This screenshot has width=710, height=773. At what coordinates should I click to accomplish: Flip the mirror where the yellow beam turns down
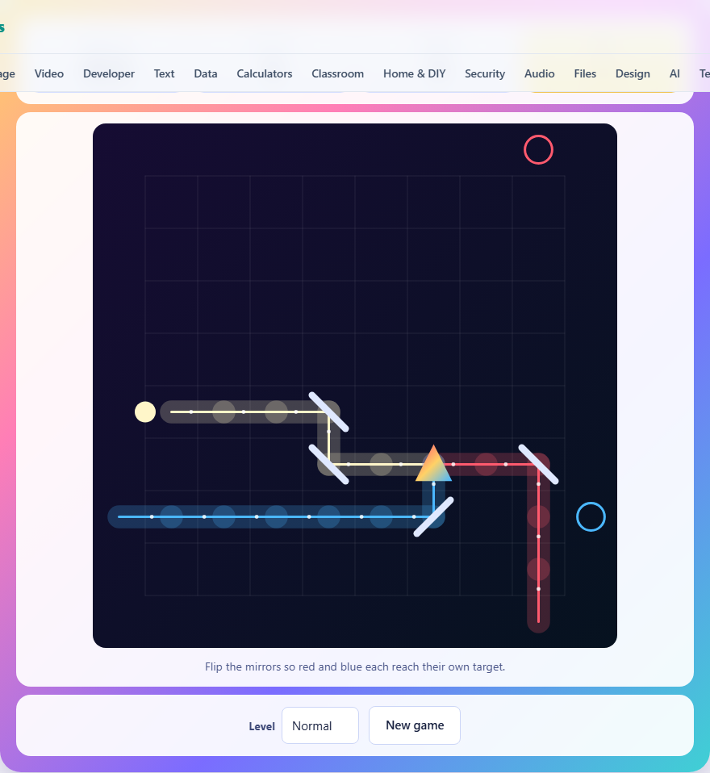tap(329, 412)
